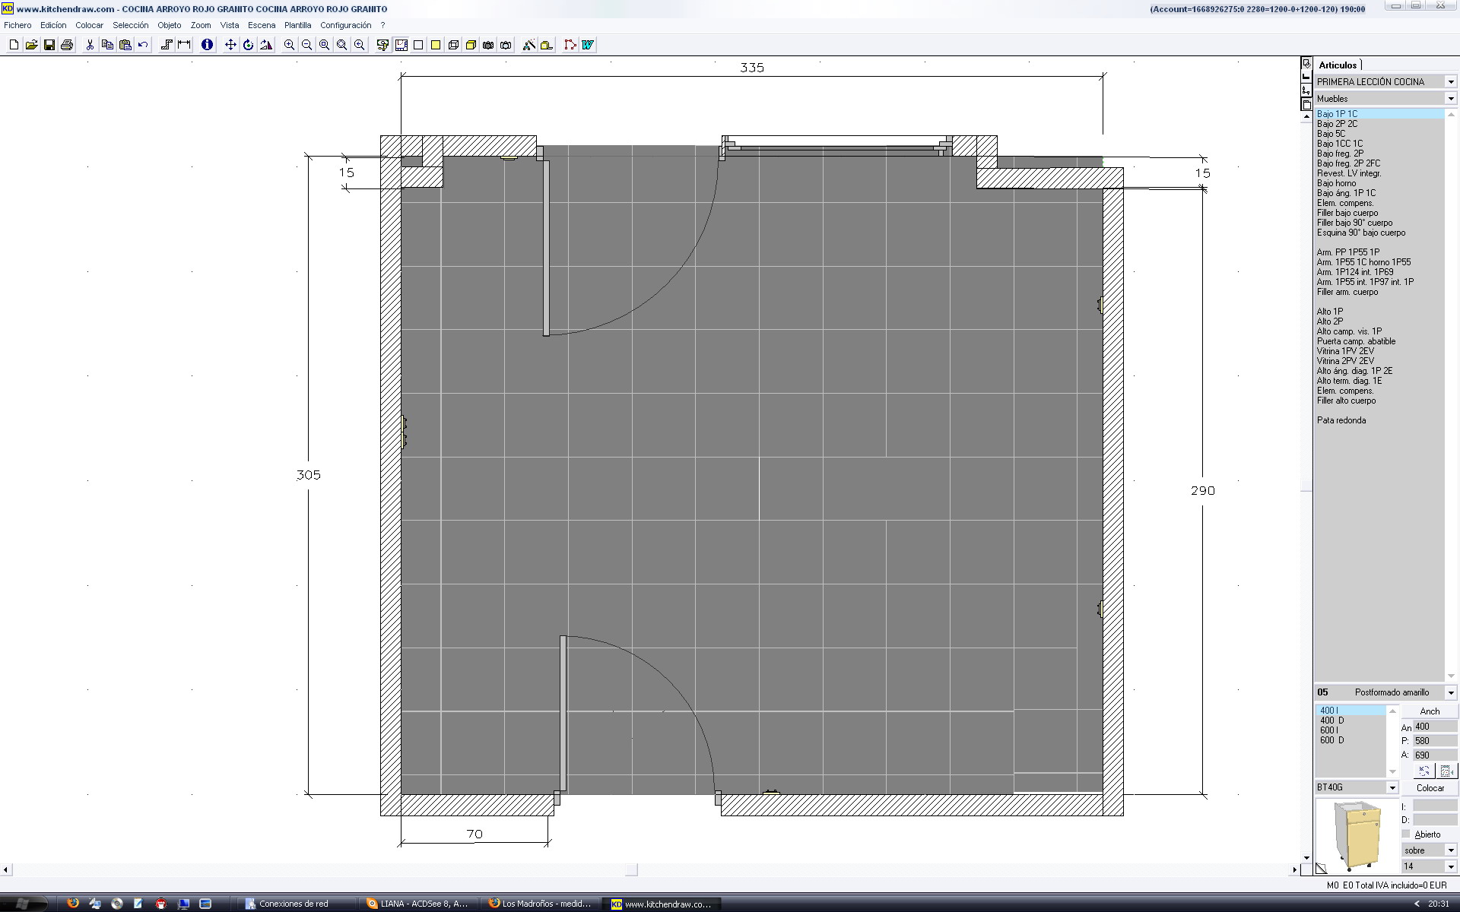Toggle the Abierto checkbox
Screen dimensions: 1460x912
coord(1406,834)
